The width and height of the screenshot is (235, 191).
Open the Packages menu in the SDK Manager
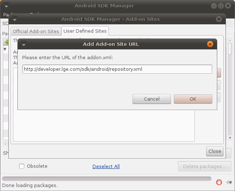(6, 15)
